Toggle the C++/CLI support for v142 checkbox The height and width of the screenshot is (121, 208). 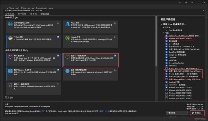coord(166,74)
